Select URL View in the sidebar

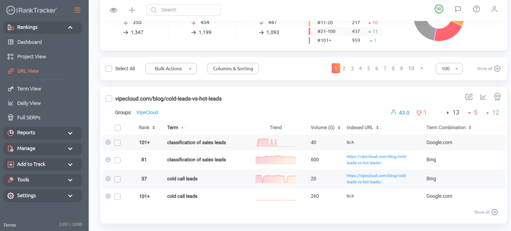(28, 71)
